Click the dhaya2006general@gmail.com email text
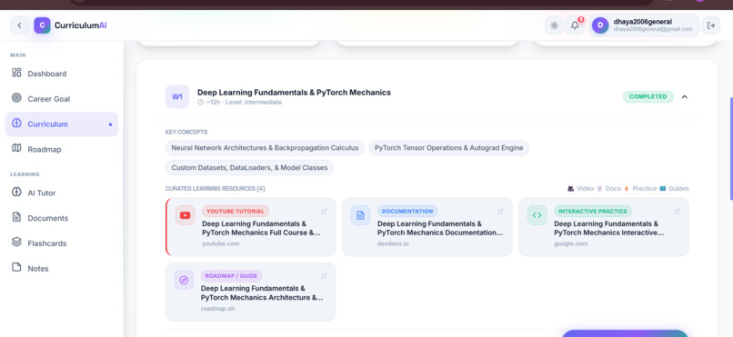 coord(653,29)
